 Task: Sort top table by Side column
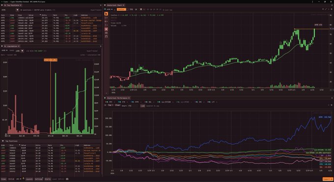pyautogui.click(x=12, y=15)
